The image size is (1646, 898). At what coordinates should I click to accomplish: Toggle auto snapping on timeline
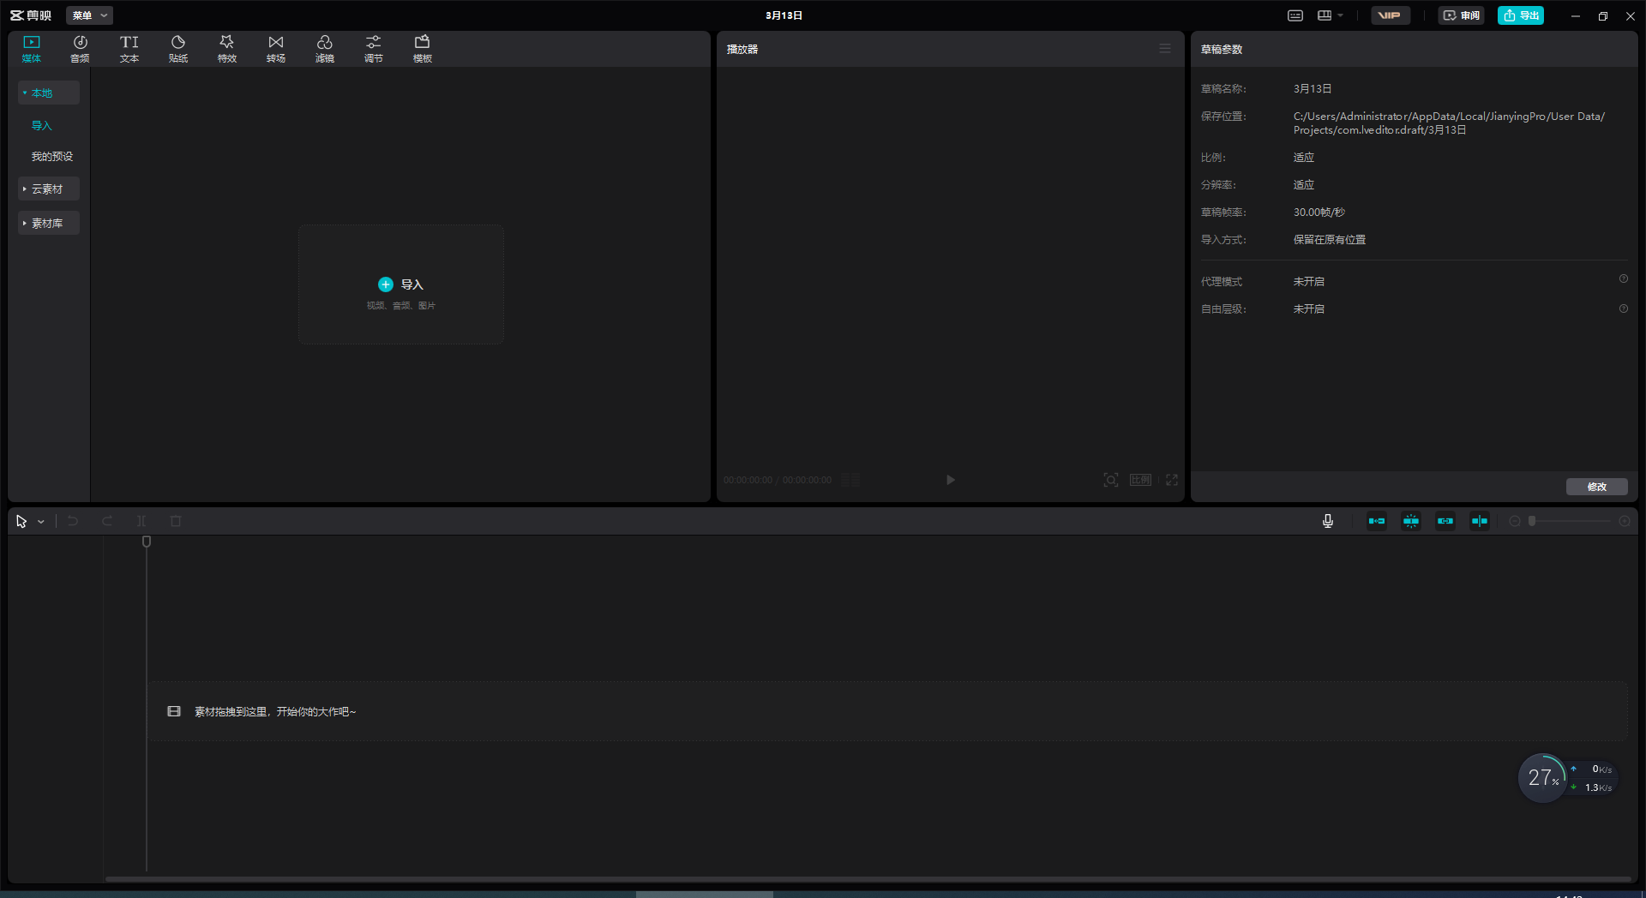[1411, 521]
